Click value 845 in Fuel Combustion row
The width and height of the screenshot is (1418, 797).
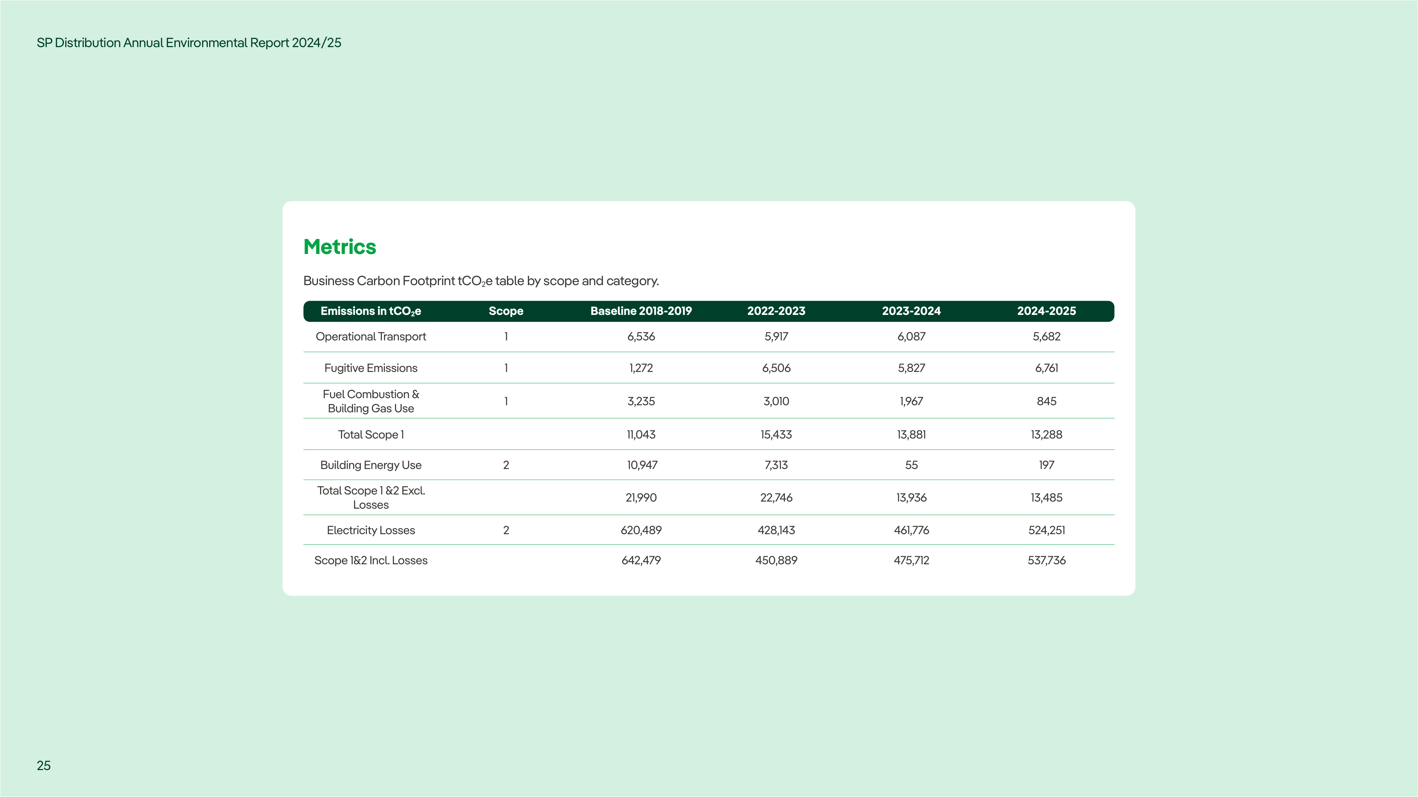click(x=1046, y=402)
